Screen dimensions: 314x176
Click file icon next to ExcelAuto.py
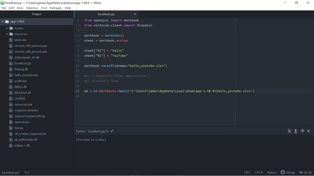click(x=11, y=64)
